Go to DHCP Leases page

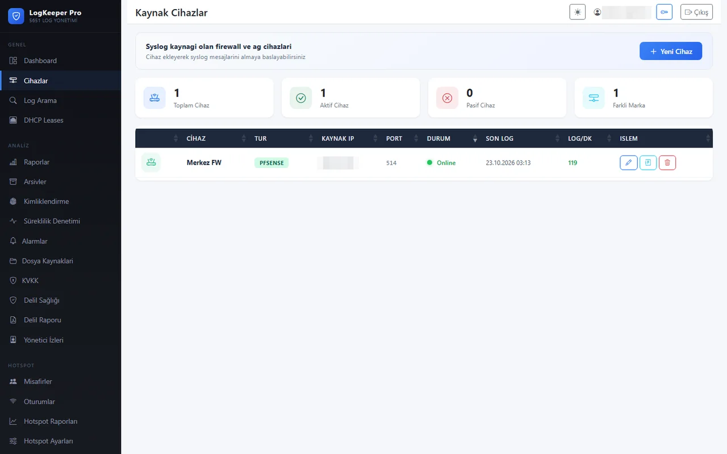60,120
